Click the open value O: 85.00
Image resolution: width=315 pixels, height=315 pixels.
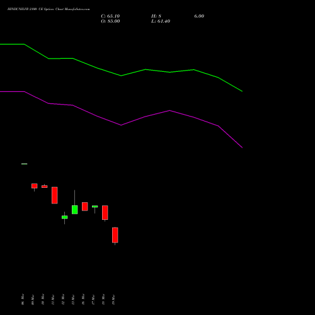click(110, 21)
